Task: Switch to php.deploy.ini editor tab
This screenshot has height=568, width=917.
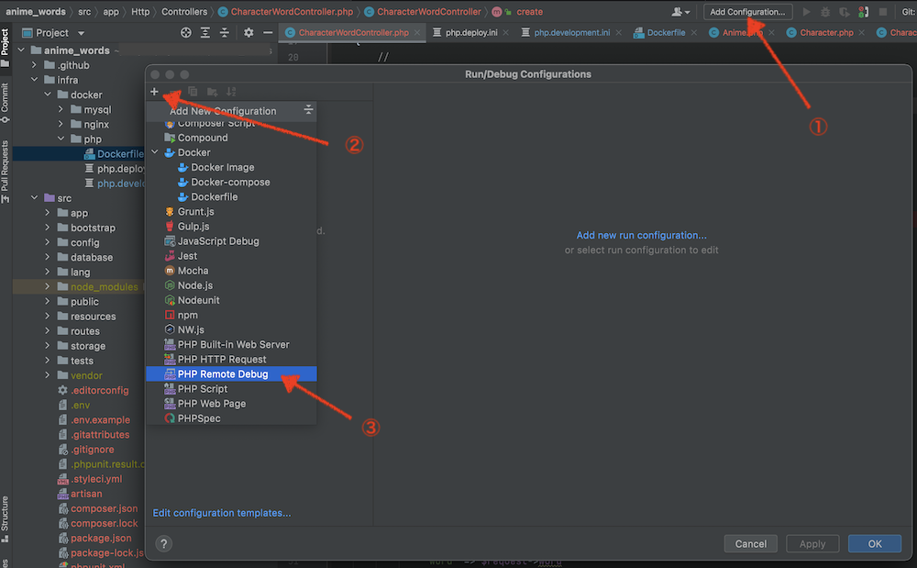Action: click(x=471, y=33)
